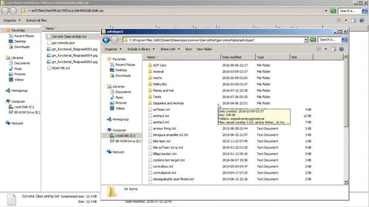Open view options dropdown arrow in advdupe2
Image resolution: width=369 pixels, height=207 pixels.
[x=326, y=49]
